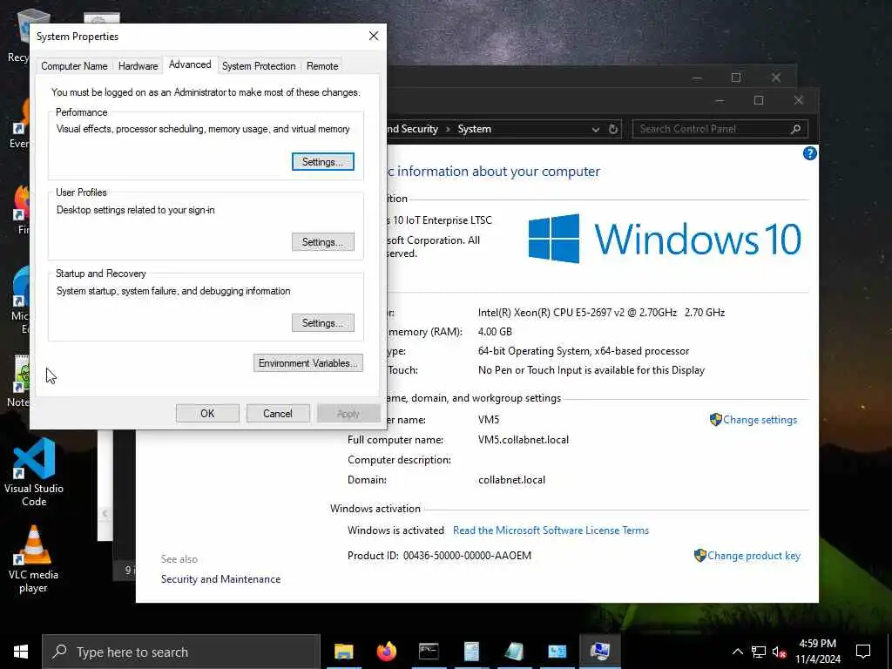
Task: Read the Microsoft Software License Terms link
Action: [x=551, y=530]
